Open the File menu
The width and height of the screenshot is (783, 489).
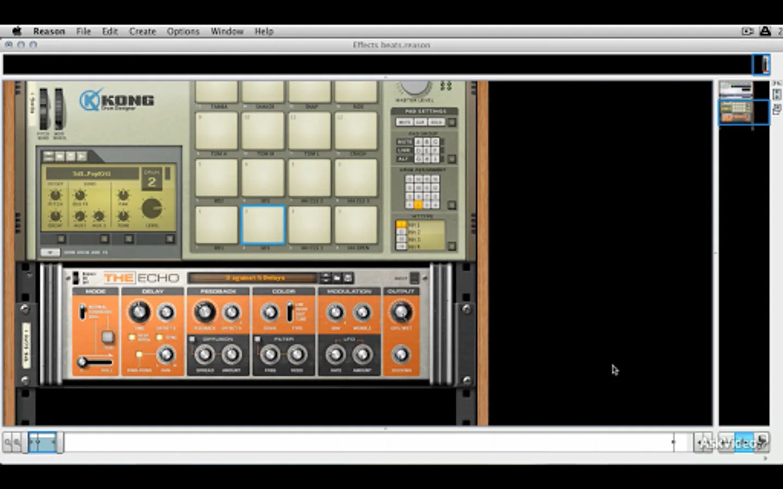(83, 32)
